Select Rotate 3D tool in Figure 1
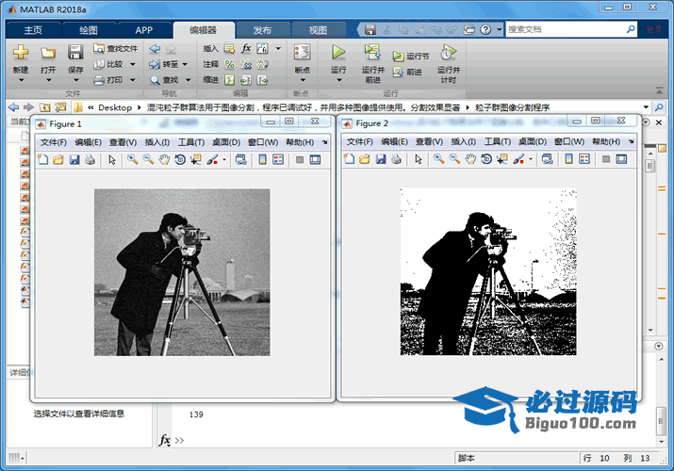Screen dimensions: 674x471 pos(180,160)
